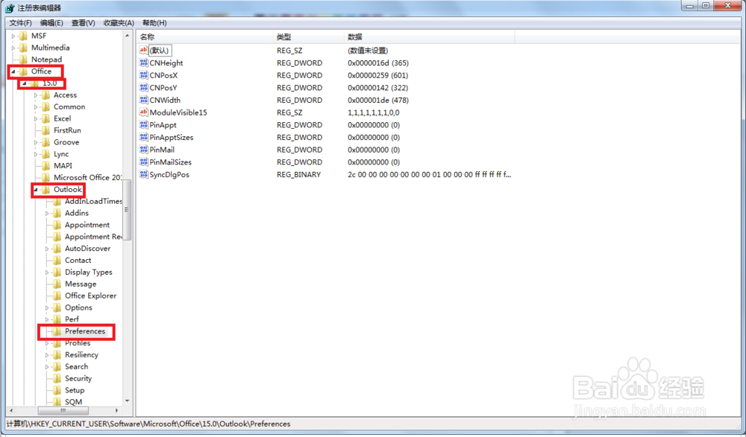Expand the Lync key arrow
The height and width of the screenshot is (437, 746).
(x=36, y=154)
